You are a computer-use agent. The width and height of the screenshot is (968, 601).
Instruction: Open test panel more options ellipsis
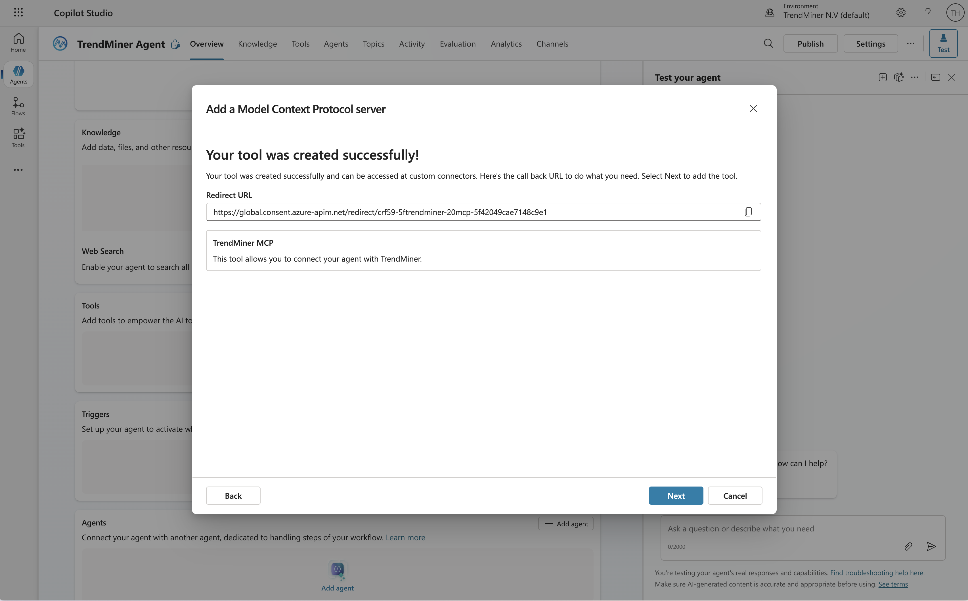coord(915,77)
